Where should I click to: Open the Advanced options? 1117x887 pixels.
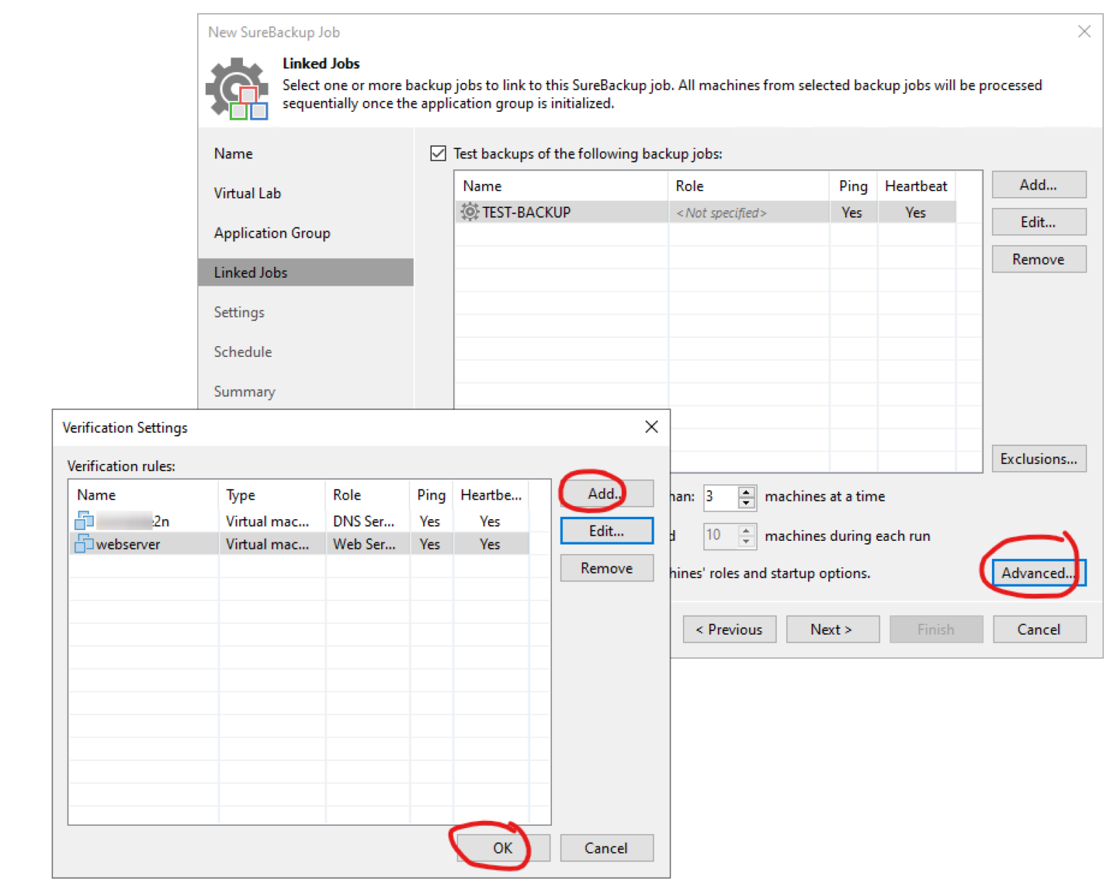pyautogui.click(x=1038, y=573)
